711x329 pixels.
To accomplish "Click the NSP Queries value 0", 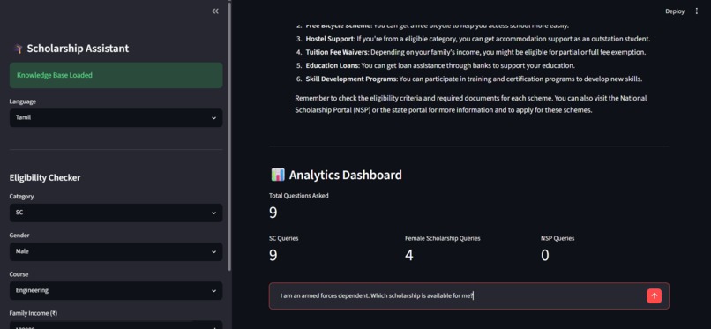I will point(545,256).
